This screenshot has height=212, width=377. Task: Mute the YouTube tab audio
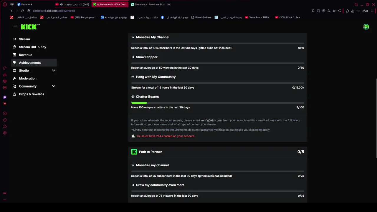pos(61,4)
